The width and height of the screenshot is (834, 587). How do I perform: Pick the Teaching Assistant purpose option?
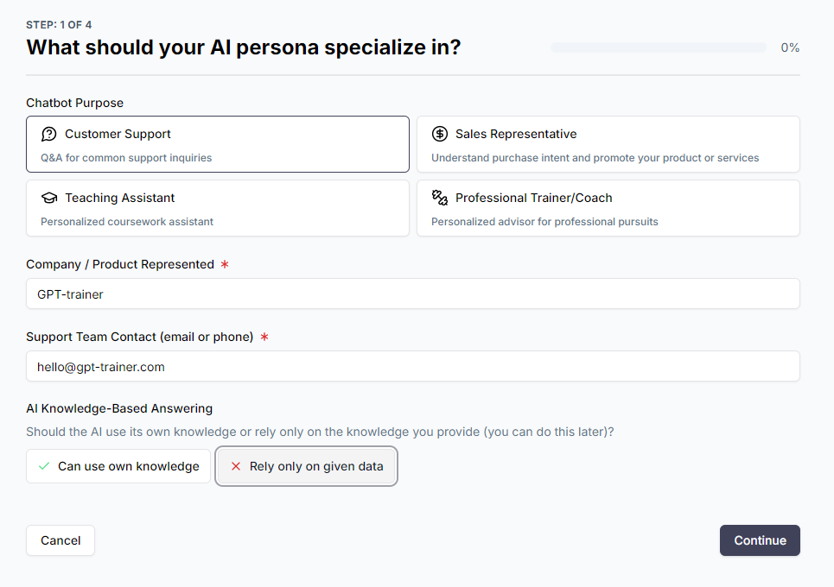[x=218, y=208]
